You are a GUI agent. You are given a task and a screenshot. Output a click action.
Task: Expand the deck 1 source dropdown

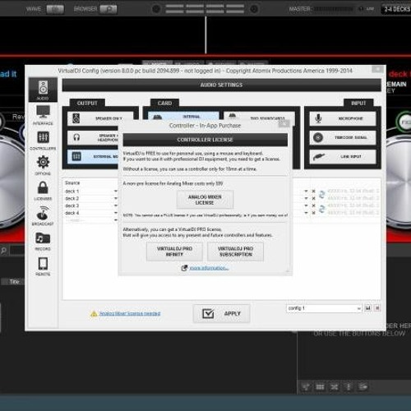pos(115,192)
